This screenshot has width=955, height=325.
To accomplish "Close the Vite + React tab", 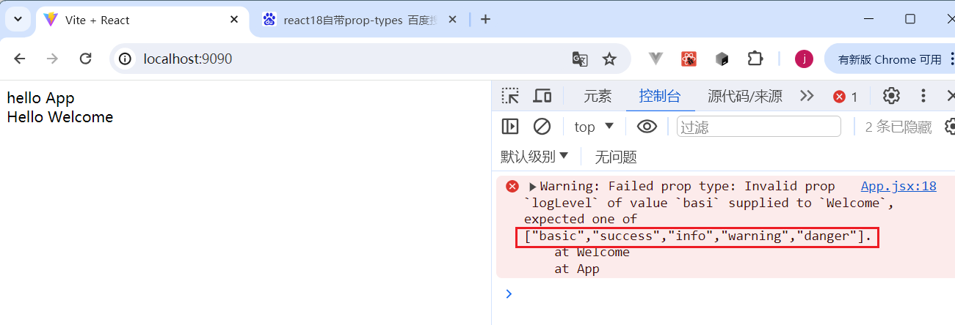I will tap(234, 20).
